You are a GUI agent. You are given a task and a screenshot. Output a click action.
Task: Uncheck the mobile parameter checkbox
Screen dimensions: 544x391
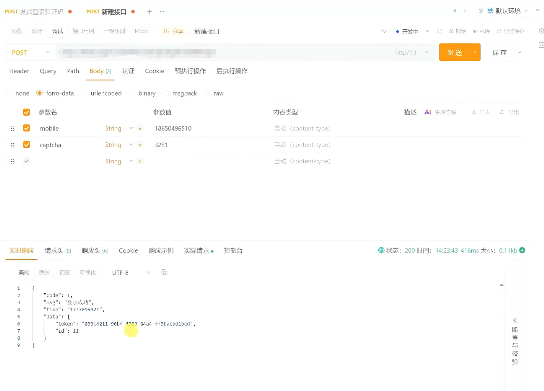(x=26, y=128)
